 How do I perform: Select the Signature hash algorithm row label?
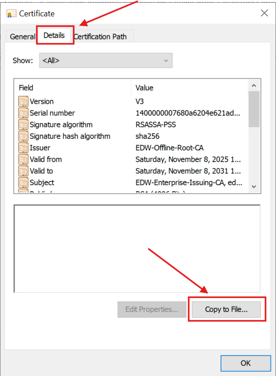tap(70, 136)
